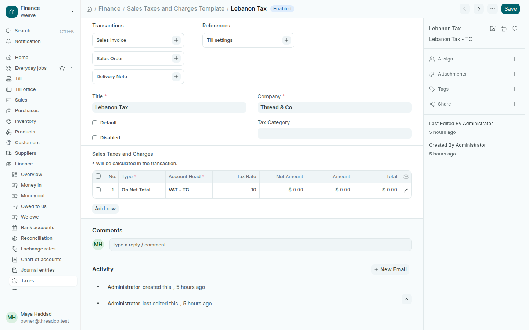Open Sales Taxes and Charges Template breadcrumb
The image size is (529, 330).
[x=176, y=8]
